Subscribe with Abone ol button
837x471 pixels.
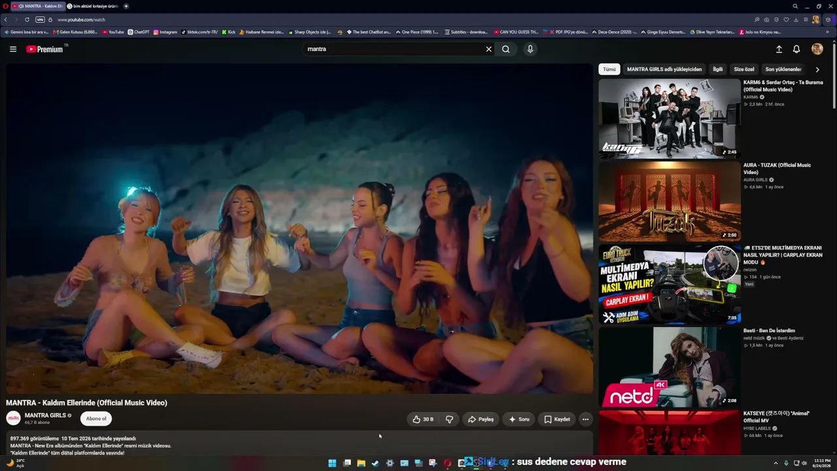[96, 419]
